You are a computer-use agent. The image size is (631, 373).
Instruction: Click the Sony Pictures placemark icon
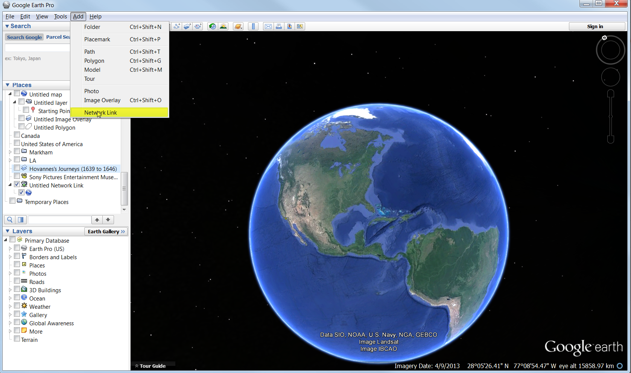24,176
